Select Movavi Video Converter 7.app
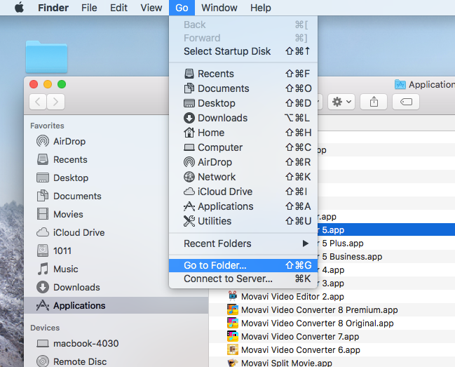 (x=332, y=337)
